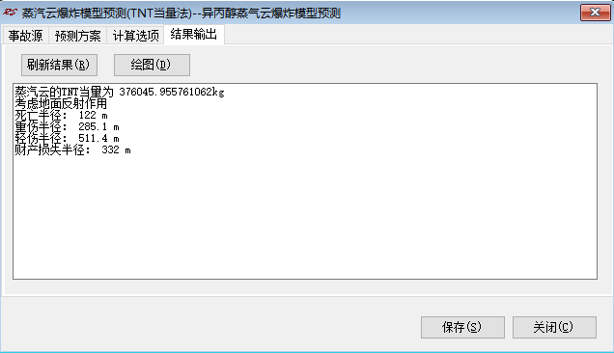This screenshot has height=353, width=614.
Task: Click the window title 蒸汽云爆炸模型预测 text
Action: [x=74, y=13]
